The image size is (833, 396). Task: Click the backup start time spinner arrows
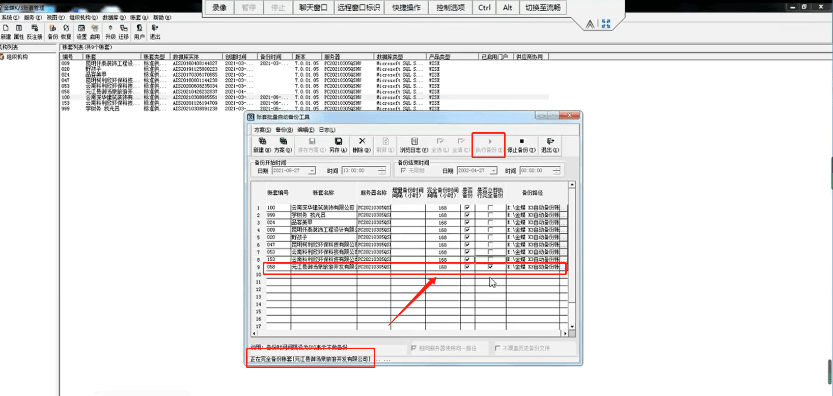pos(382,171)
